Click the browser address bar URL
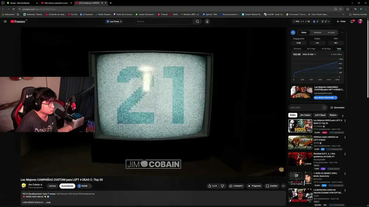 pyautogui.click(x=39, y=9)
